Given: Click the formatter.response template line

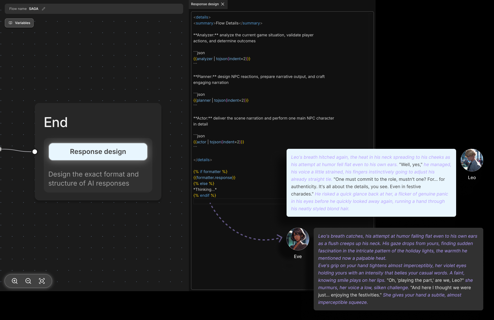Looking at the screenshot, I should (x=214, y=178).
